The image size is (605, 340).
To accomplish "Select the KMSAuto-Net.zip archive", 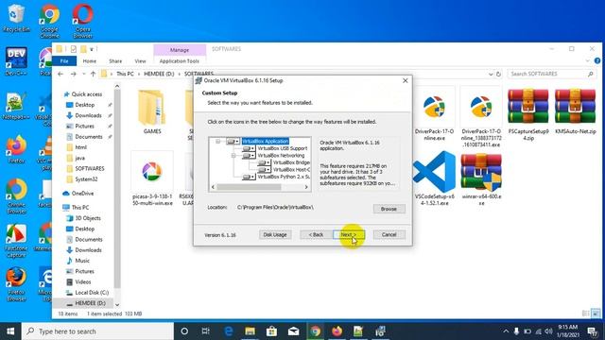I will 576,111.
